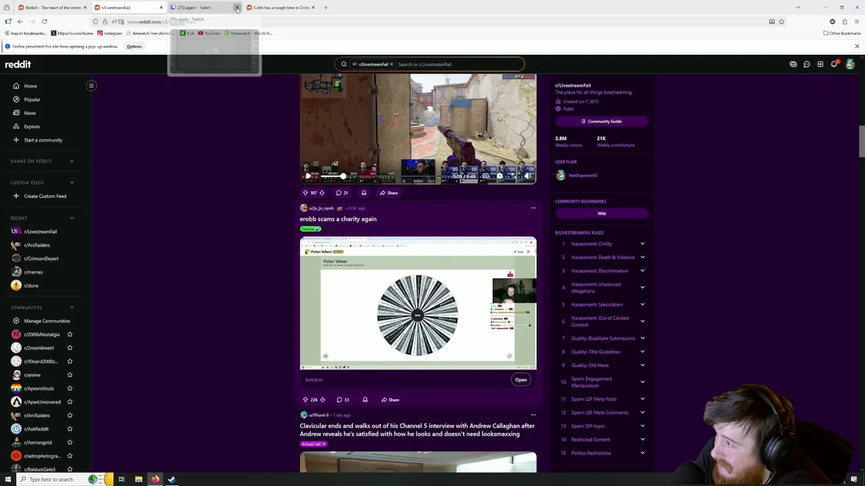Click the Create post plus icon
Viewport: 865px width, 486px height.
[x=820, y=64]
